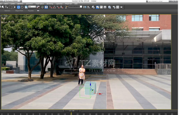Open the Views menu
179x115 pixels.
tap(6, 4)
